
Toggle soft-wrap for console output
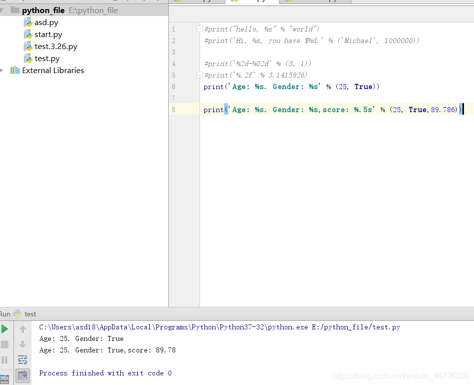click(23, 359)
